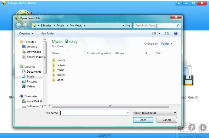Open the dialog help icon
This screenshot has height=138, width=209.
coord(176,34)
